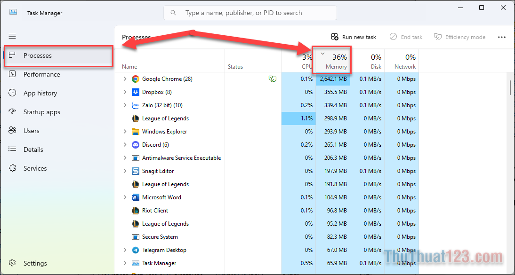Expand the Telegram Desktop process group
This screenshot has height=275, width=515.
125,250
